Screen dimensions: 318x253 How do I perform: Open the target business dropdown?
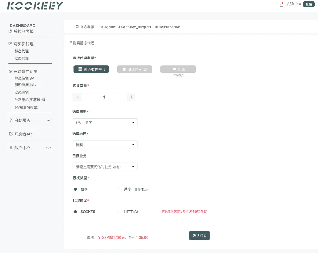pyautogui.click(x=105, y=167)
